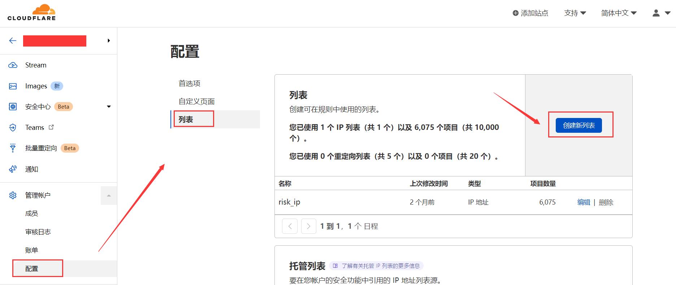Open 通知 megaphone icon

point(13,169)
